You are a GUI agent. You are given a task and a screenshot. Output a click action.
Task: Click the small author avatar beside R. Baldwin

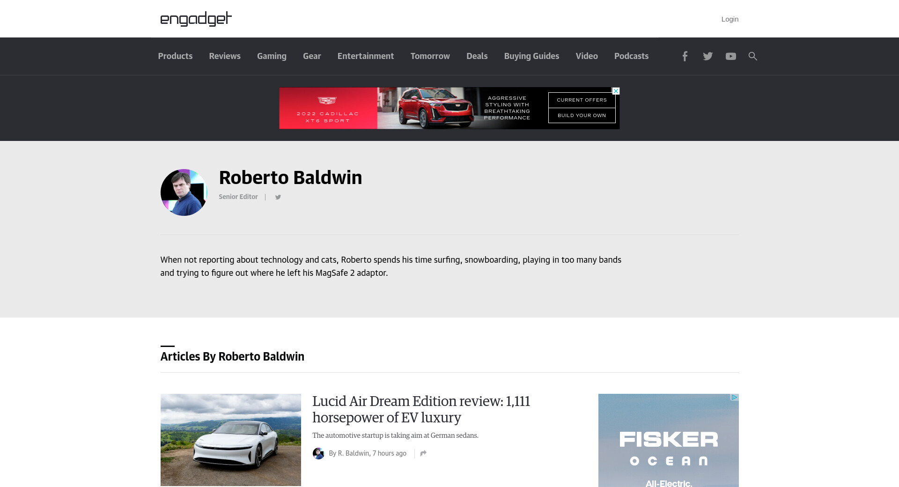(318, 453)
